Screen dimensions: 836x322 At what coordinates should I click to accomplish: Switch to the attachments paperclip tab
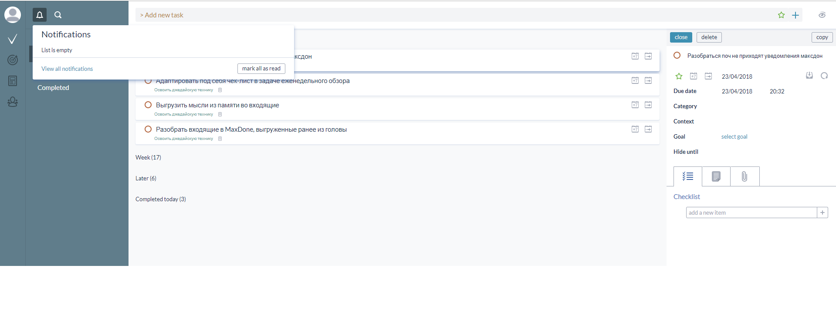click(x=745, y=176)
